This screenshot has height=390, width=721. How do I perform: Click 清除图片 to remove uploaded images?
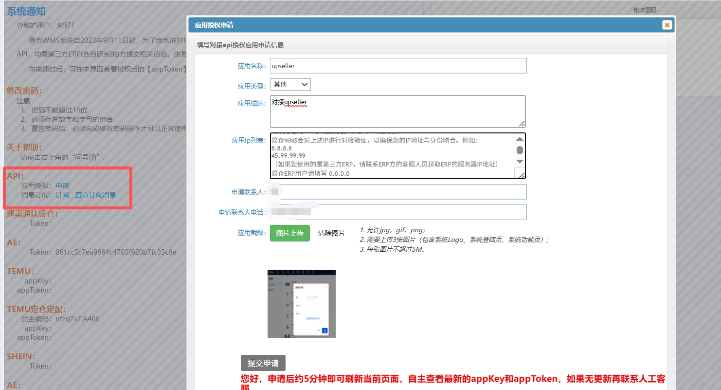point(331,233)
